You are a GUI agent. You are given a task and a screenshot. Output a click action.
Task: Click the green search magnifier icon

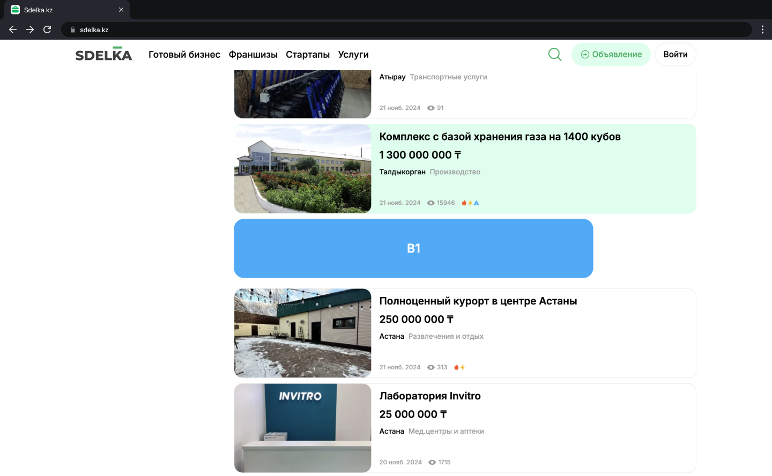click(x=555, y=54)
